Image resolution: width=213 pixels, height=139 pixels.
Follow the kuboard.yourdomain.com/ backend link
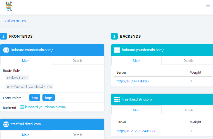pos(46,107)
